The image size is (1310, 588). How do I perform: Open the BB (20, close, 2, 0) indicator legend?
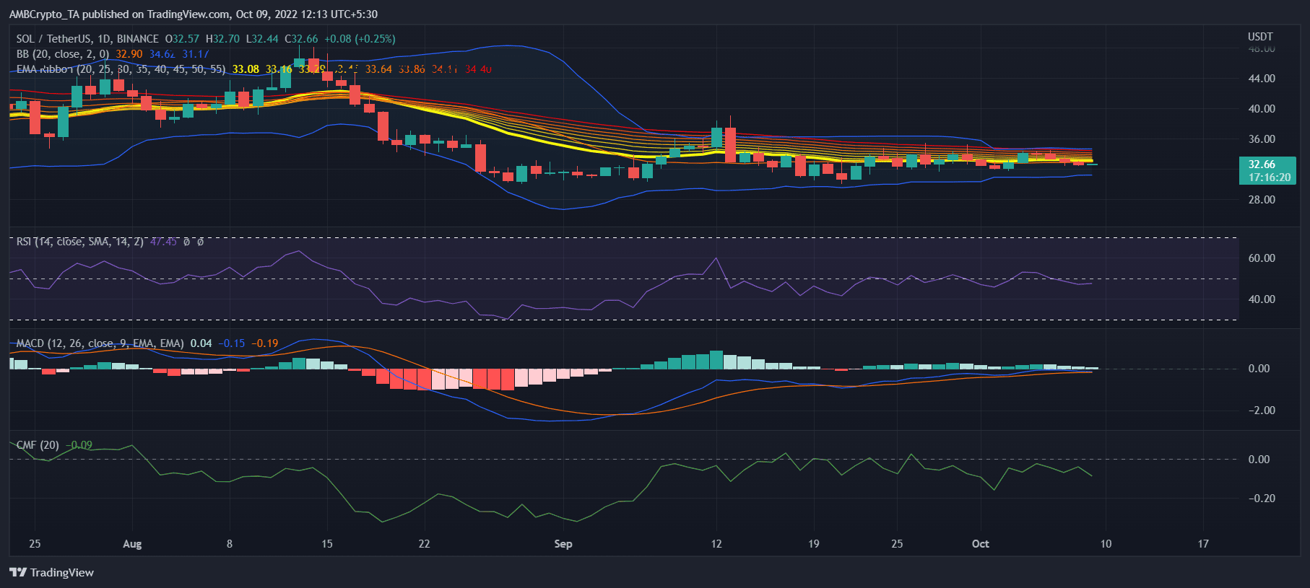63,54
